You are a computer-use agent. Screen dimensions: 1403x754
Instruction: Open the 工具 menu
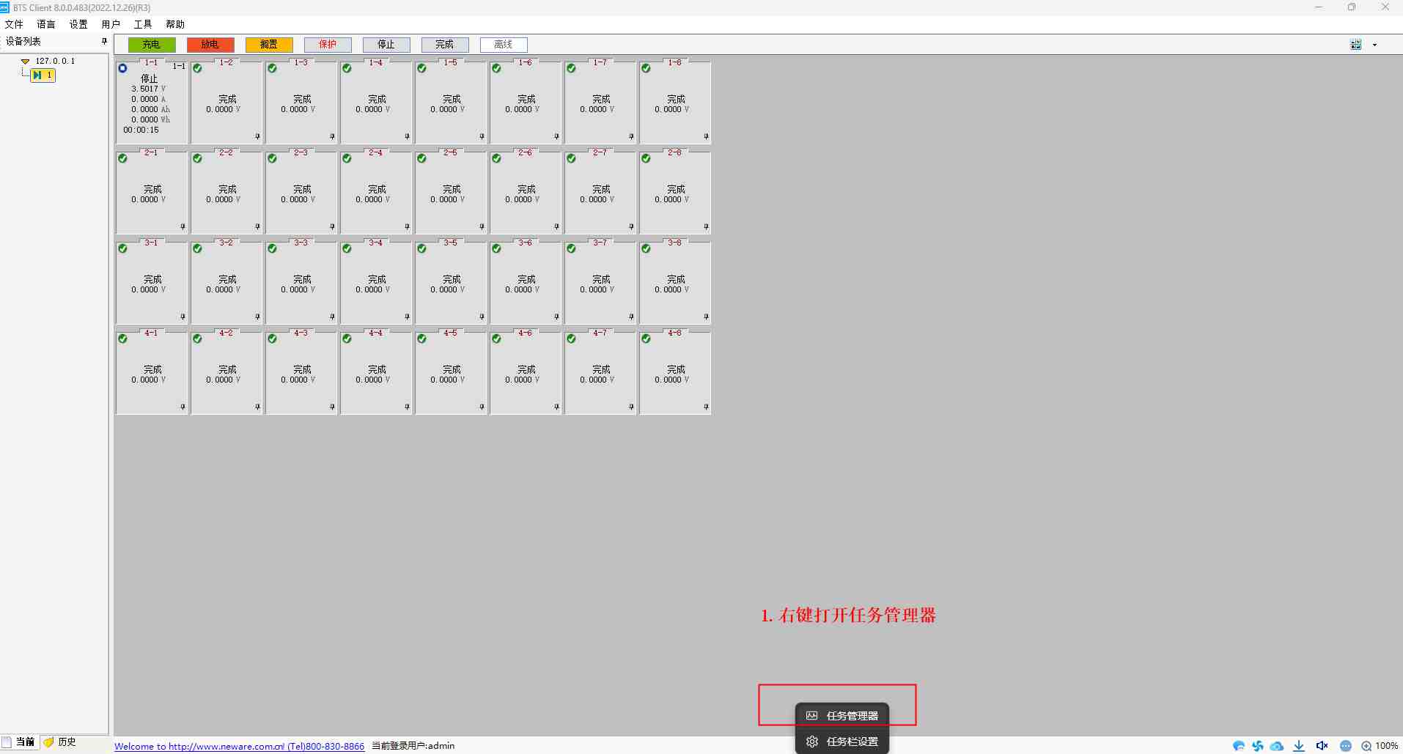pyautogui.click(x=143, y=24)
